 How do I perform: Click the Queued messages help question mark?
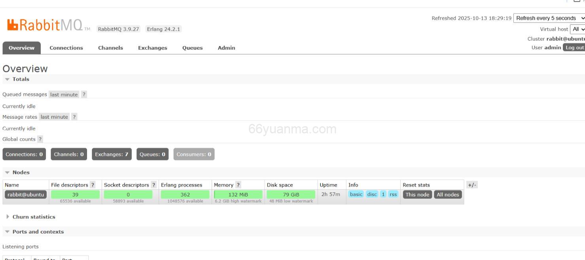[84, 95]
